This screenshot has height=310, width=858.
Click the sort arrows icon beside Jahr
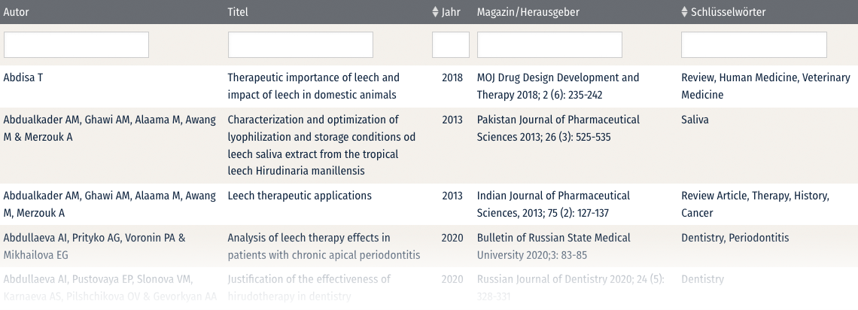pos(435,12)
